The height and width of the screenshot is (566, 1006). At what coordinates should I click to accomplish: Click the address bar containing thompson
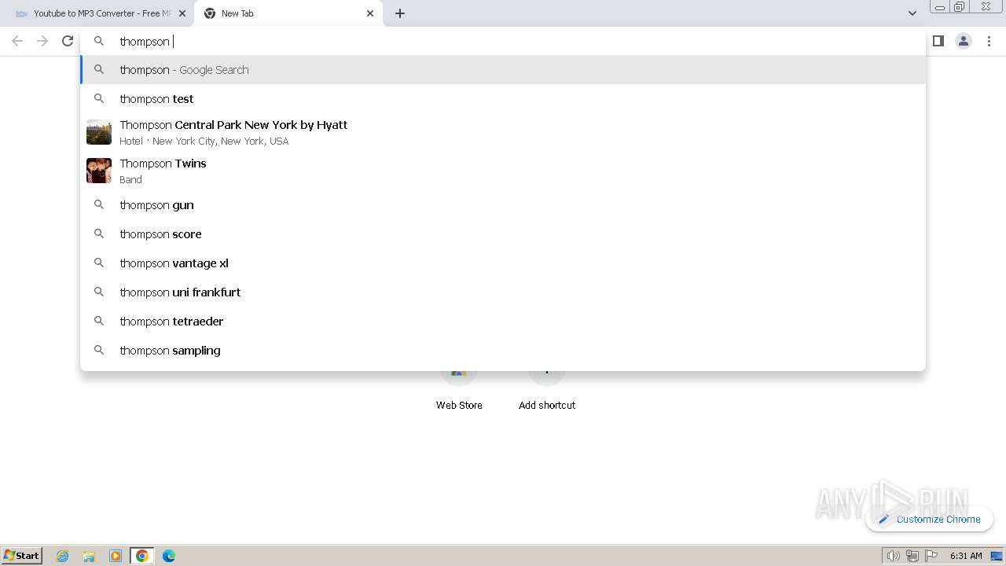pos(503,41)
